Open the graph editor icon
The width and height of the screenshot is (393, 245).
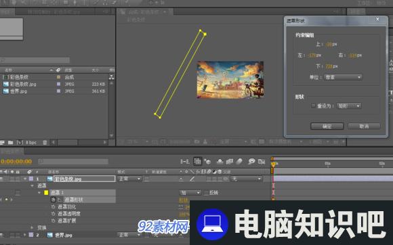pos(262,162)
